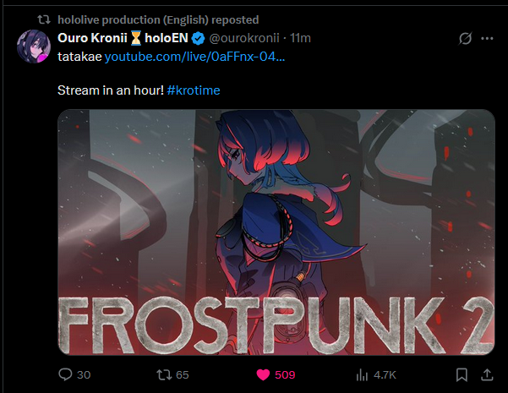508x393 pixels.
Task: Click the reply speech bubble icon
Action: pos(66,374)
